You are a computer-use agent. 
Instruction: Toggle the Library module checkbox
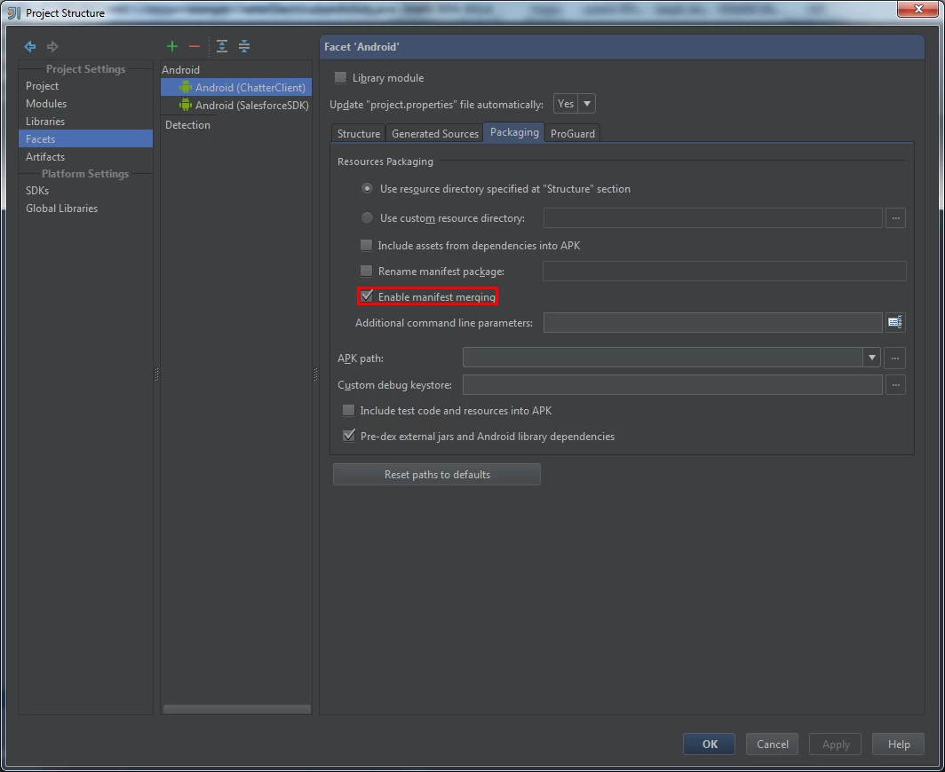coord(340,78)
